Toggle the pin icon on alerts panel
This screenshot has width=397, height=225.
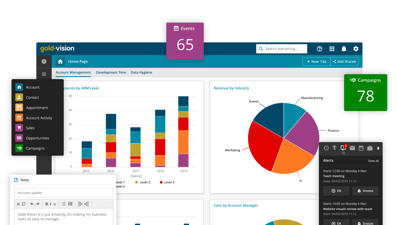point(378,148)
